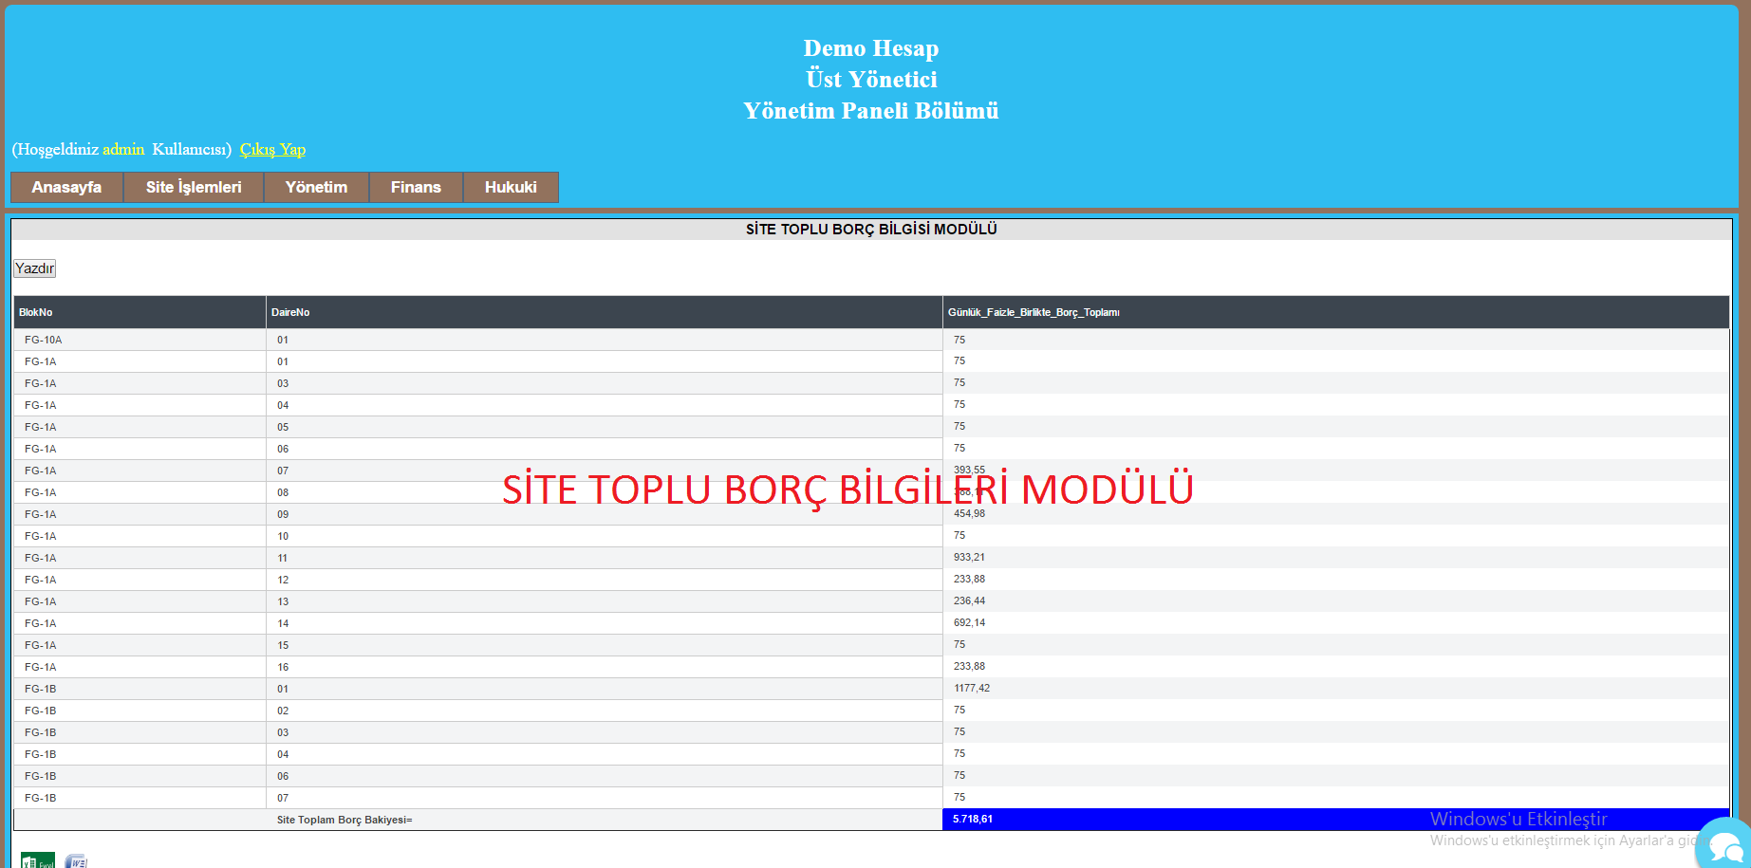
Task: Open the Hukuki menu
Action: point(511,187)
